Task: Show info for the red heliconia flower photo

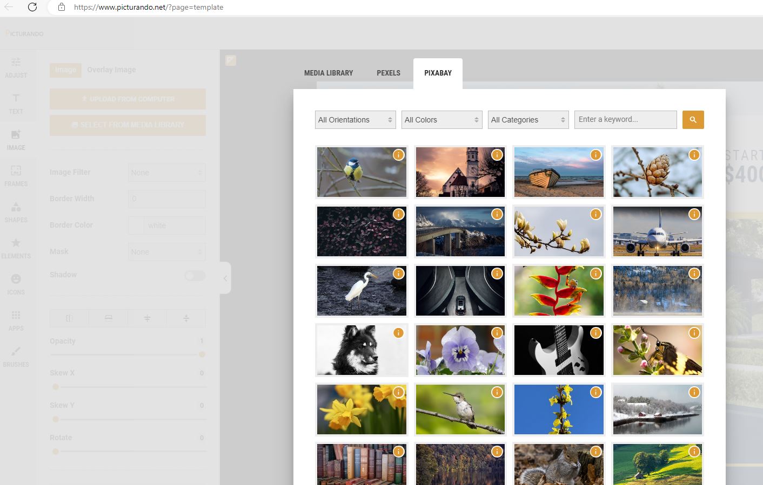Action: (x=596, y=274)
